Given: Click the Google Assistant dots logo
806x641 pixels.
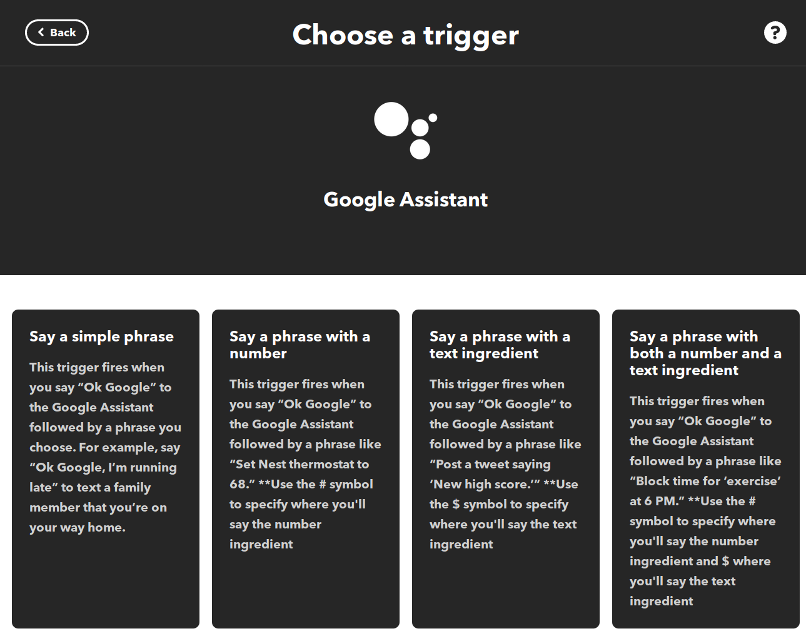Looking at the screenshot, I should 406,131.
